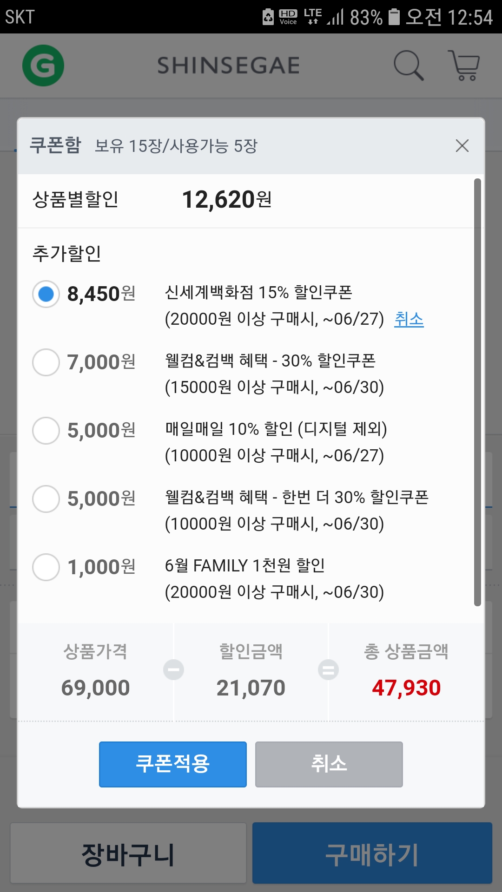Tap the minus icon between price totals
This screenshot has width=502, height=892.
[x=174, y=670]
